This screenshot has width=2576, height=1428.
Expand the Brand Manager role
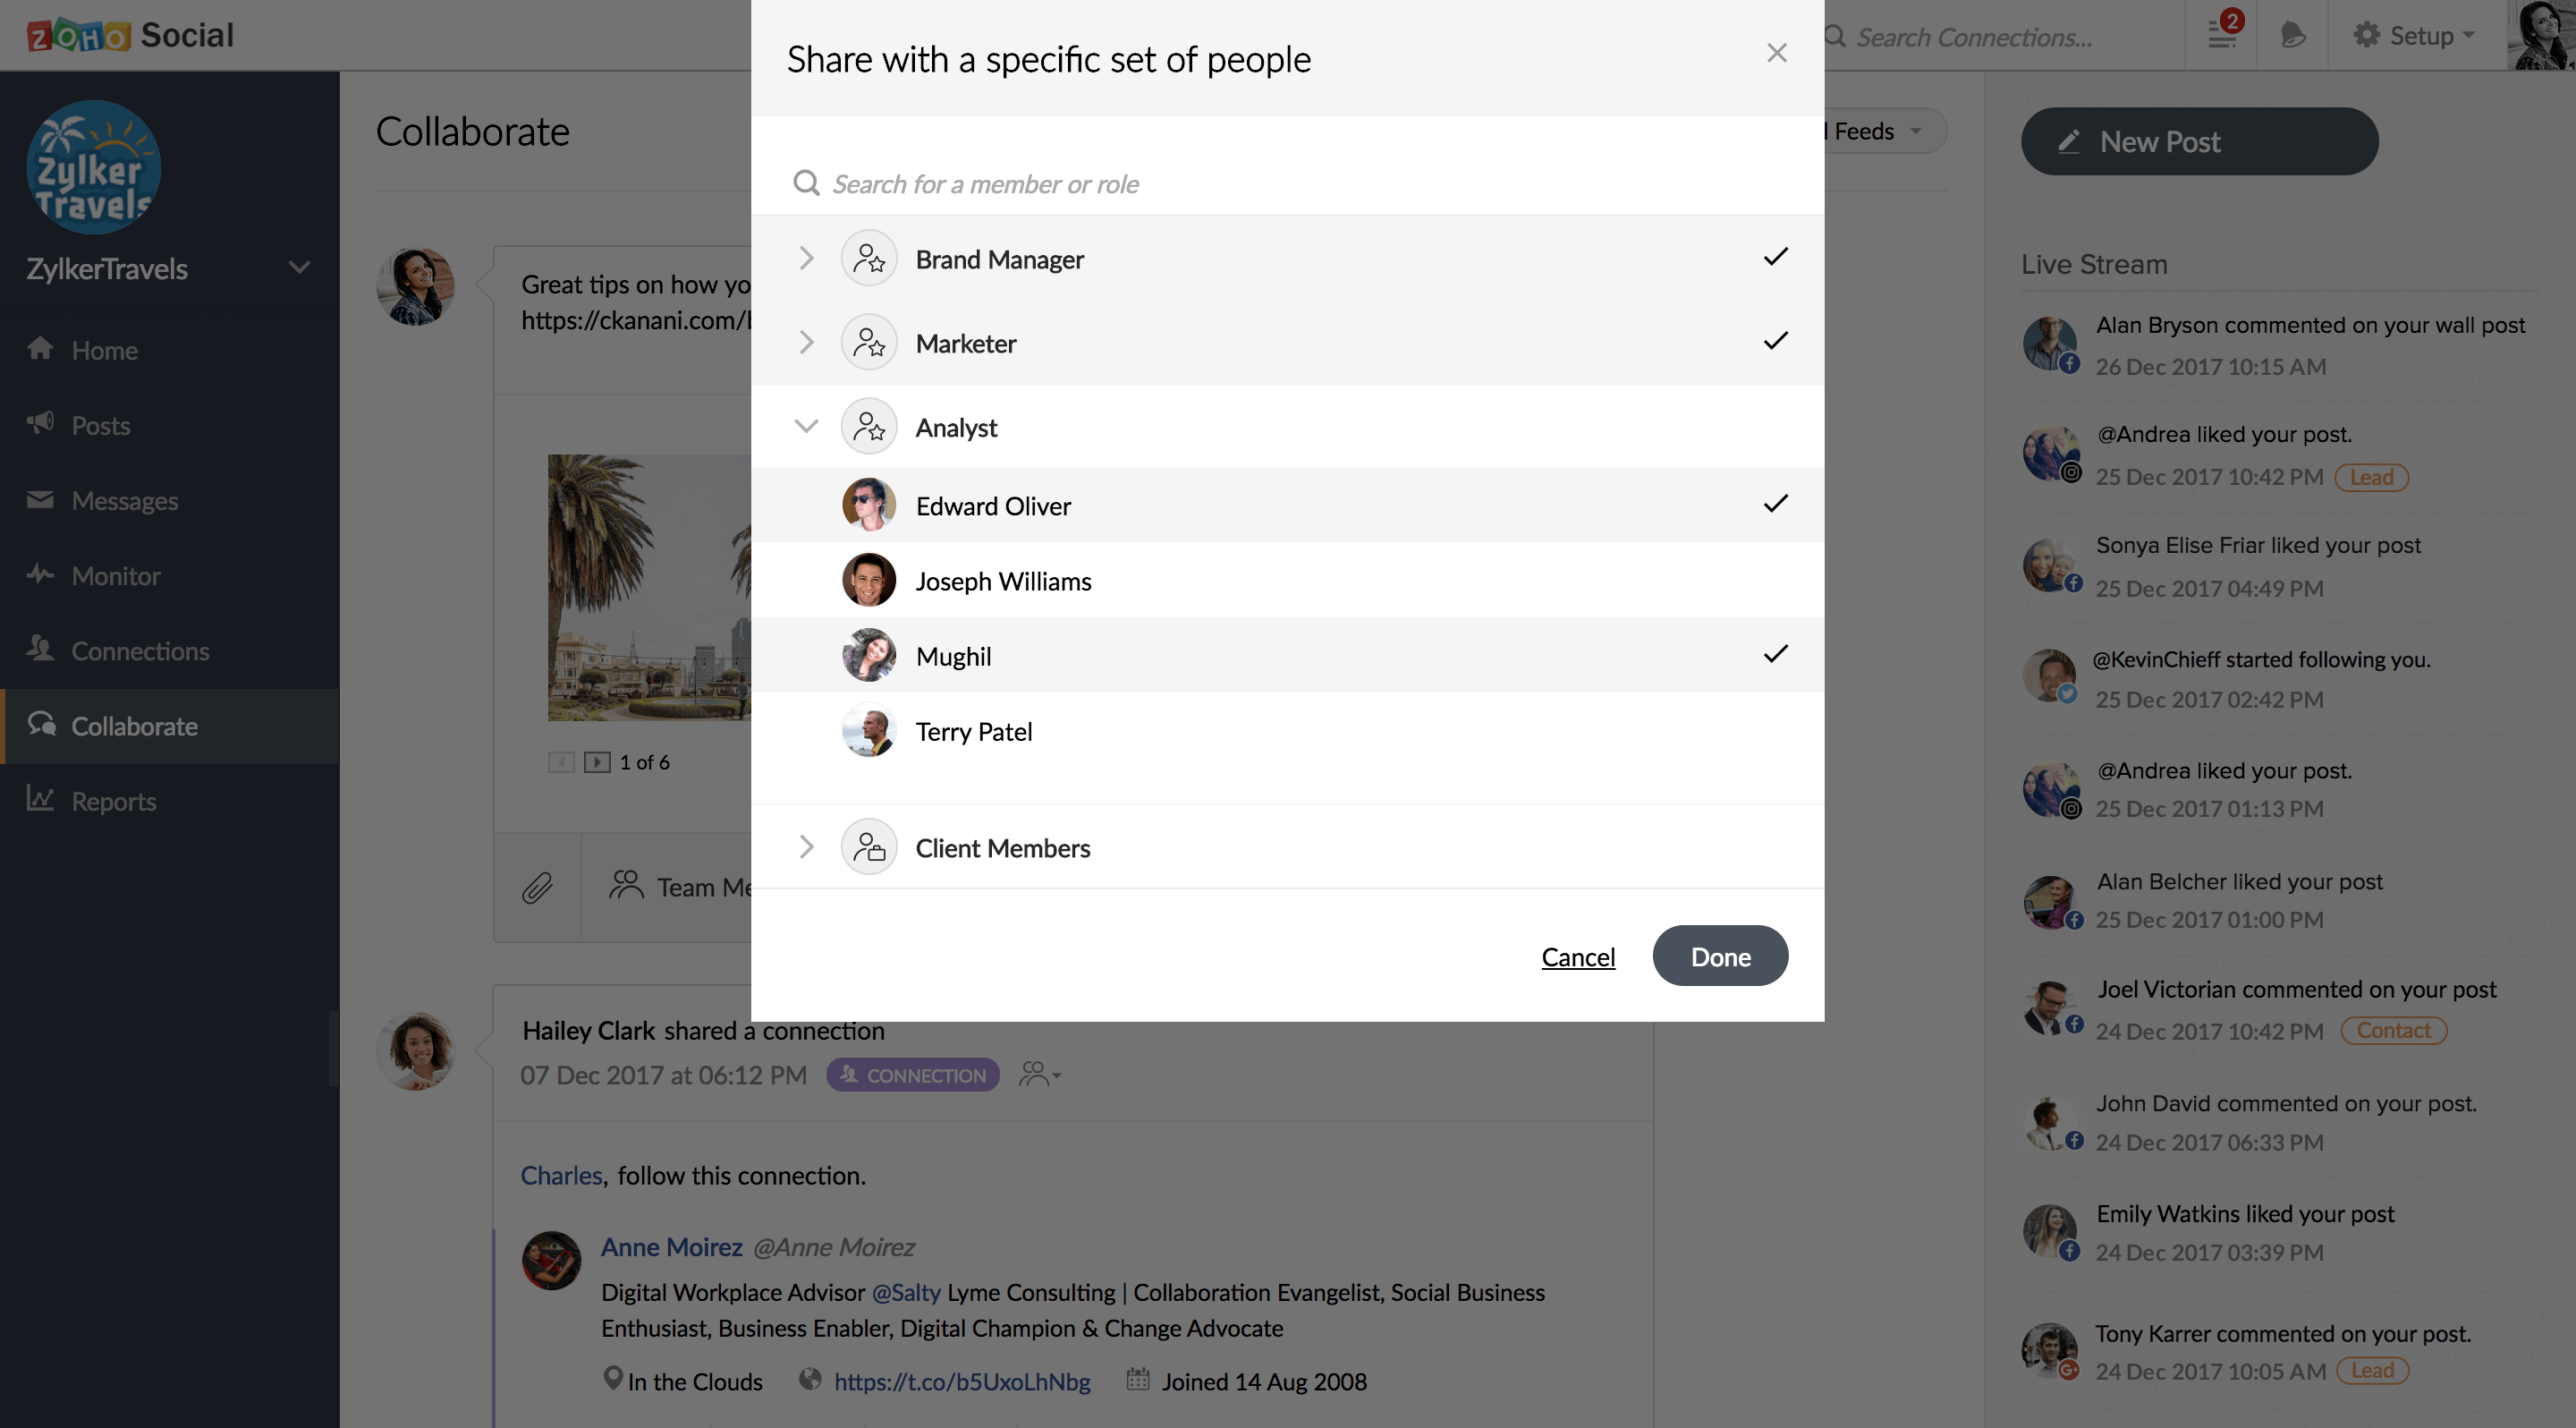806,259
